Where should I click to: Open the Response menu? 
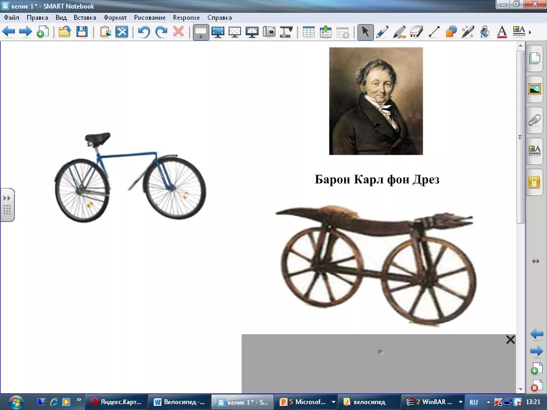[x=186, y=18]
